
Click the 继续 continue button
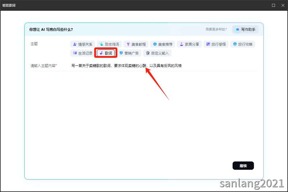point(243,166)
